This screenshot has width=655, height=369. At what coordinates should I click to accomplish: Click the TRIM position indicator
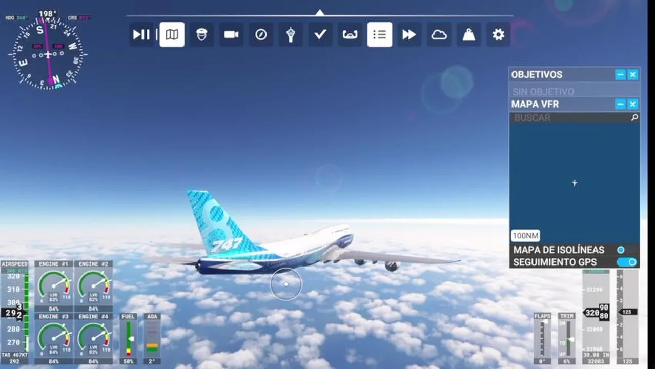(566, 339)
